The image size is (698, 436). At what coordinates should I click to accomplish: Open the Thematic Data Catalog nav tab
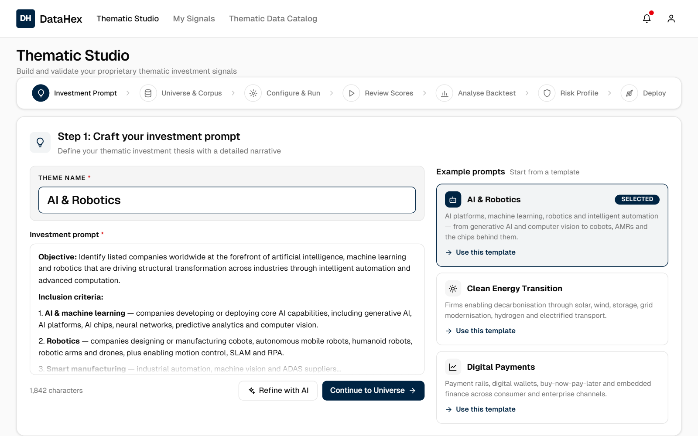coord(273,19)
